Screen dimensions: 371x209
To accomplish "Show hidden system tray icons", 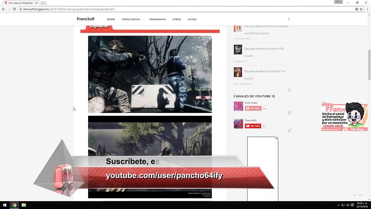I will coord(338,205).
